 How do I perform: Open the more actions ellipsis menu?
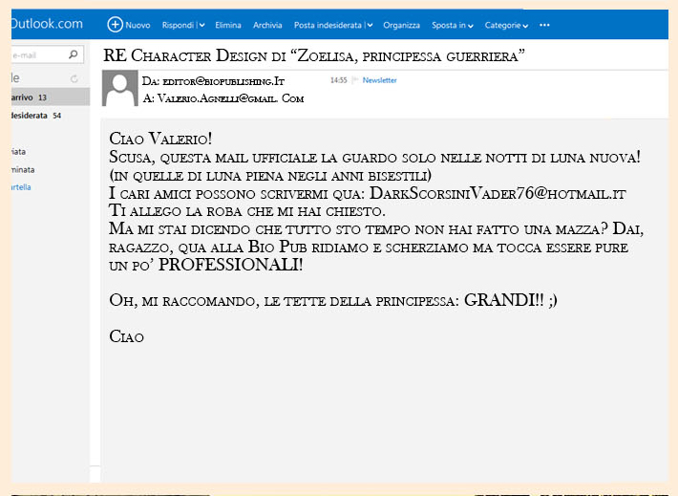click(x=544, y=25)
